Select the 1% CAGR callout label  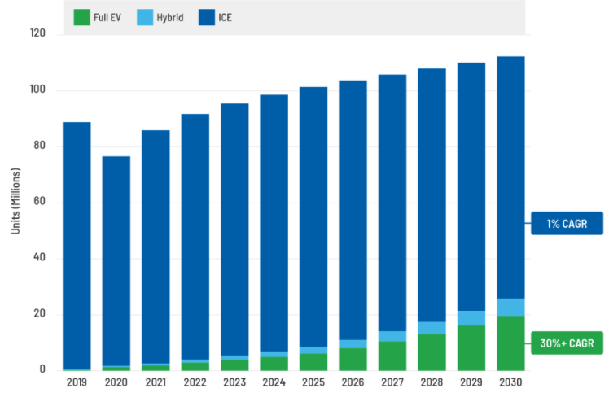567,223
